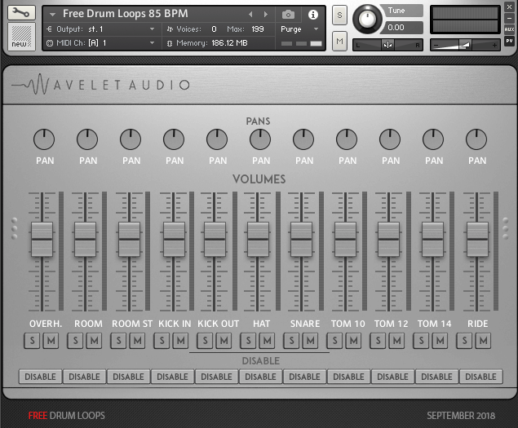
Task: Click the header Mute M button
Action: click(x=339, y=42)
